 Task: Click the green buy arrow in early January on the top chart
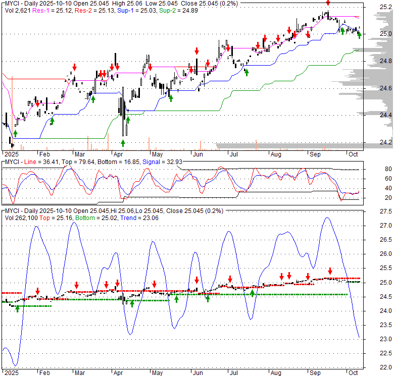point(15,133)
